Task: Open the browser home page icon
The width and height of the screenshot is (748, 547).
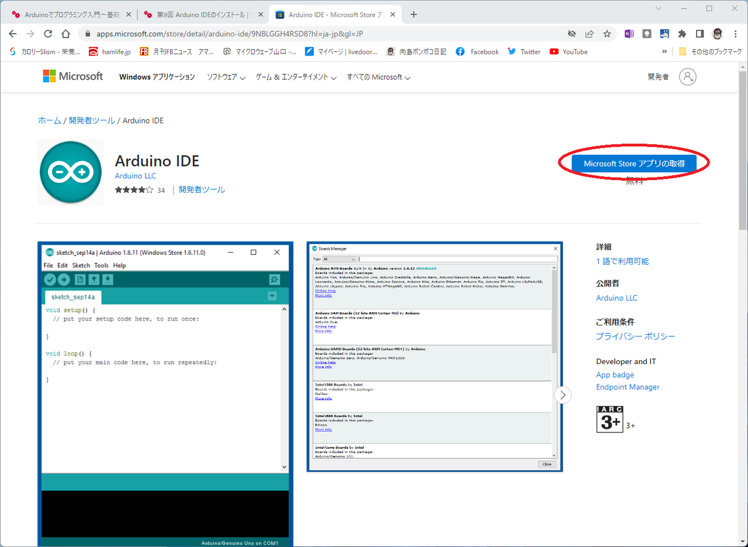Action: (x=65, y=34)
